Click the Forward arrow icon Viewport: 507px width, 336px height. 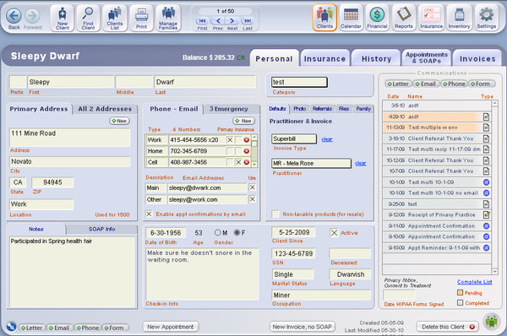32,16
